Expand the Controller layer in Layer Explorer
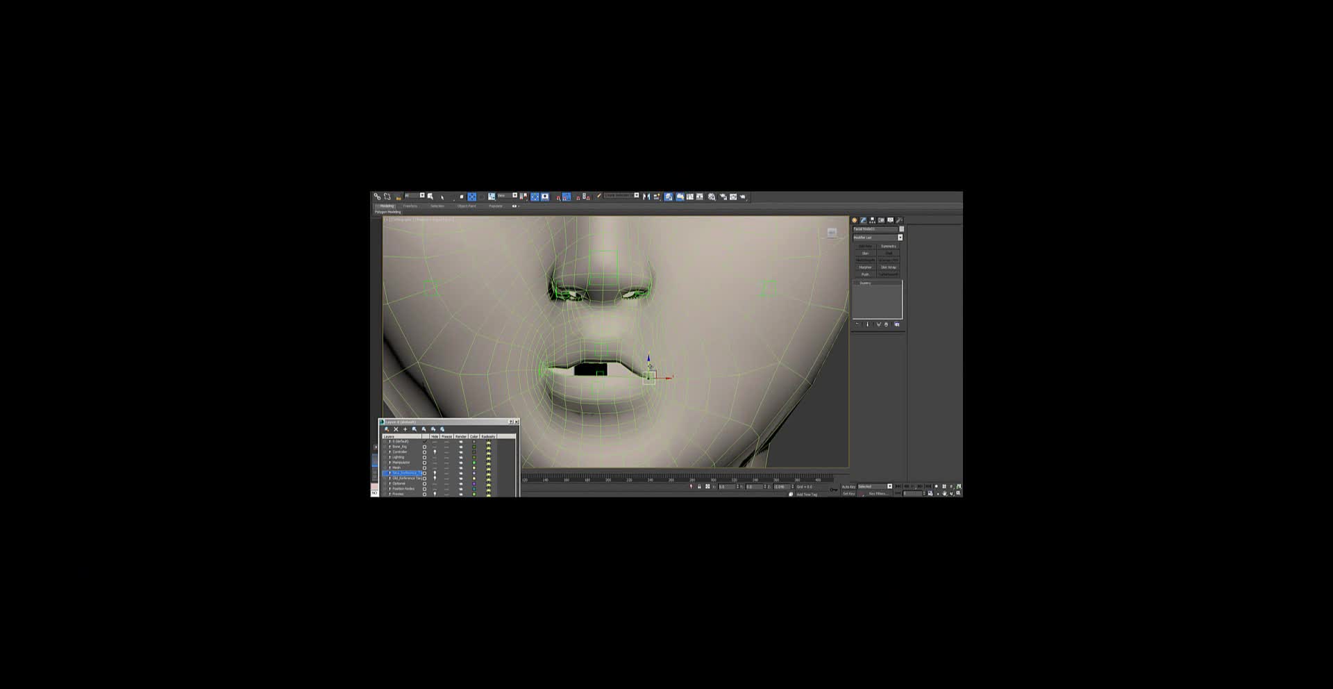 [x=389, y=452]
